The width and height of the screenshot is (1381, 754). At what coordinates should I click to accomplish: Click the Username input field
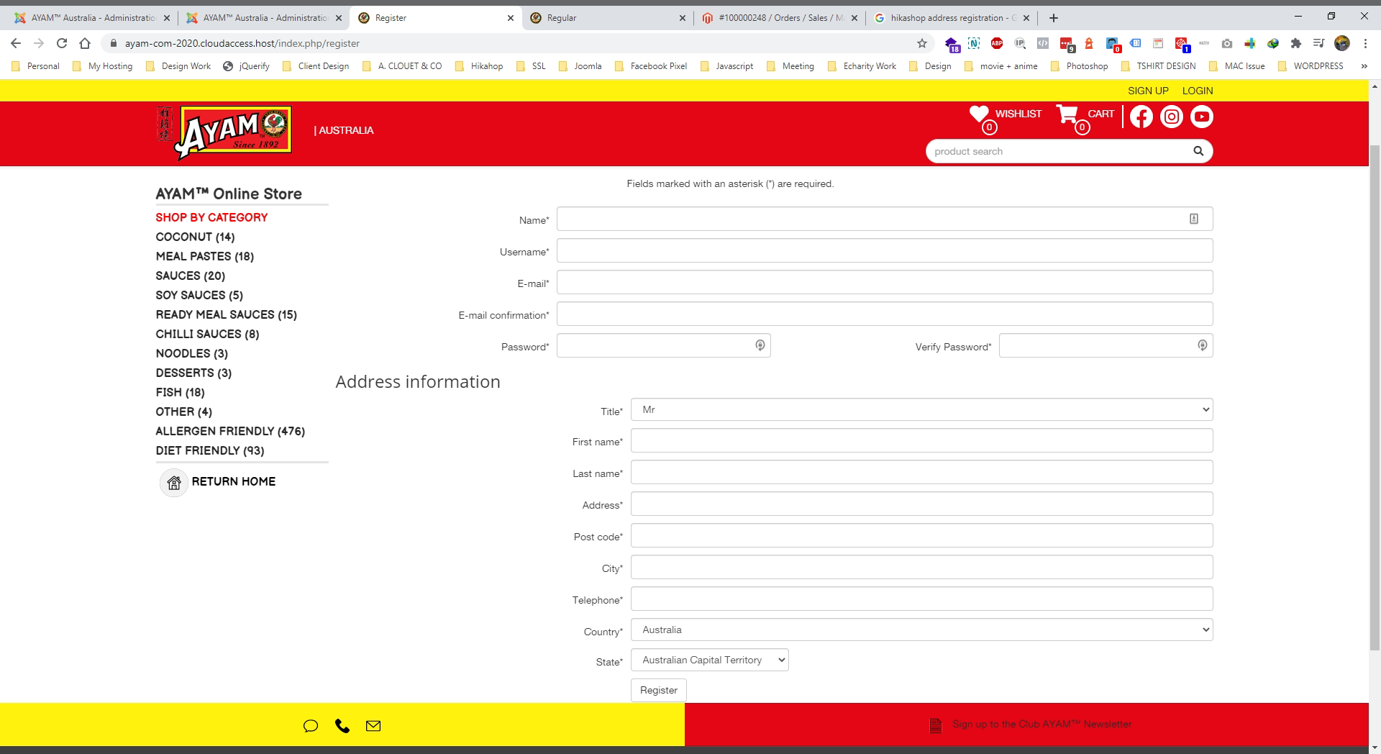[x=885, y=250]
